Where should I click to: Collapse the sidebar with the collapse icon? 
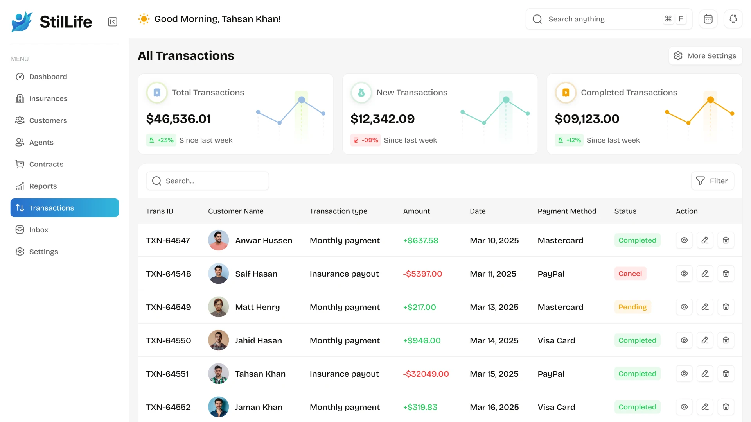click(113, 22)
